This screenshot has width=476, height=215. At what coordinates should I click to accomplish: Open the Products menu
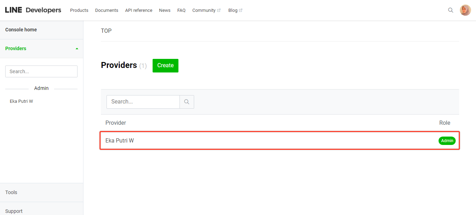pos(79,10)
